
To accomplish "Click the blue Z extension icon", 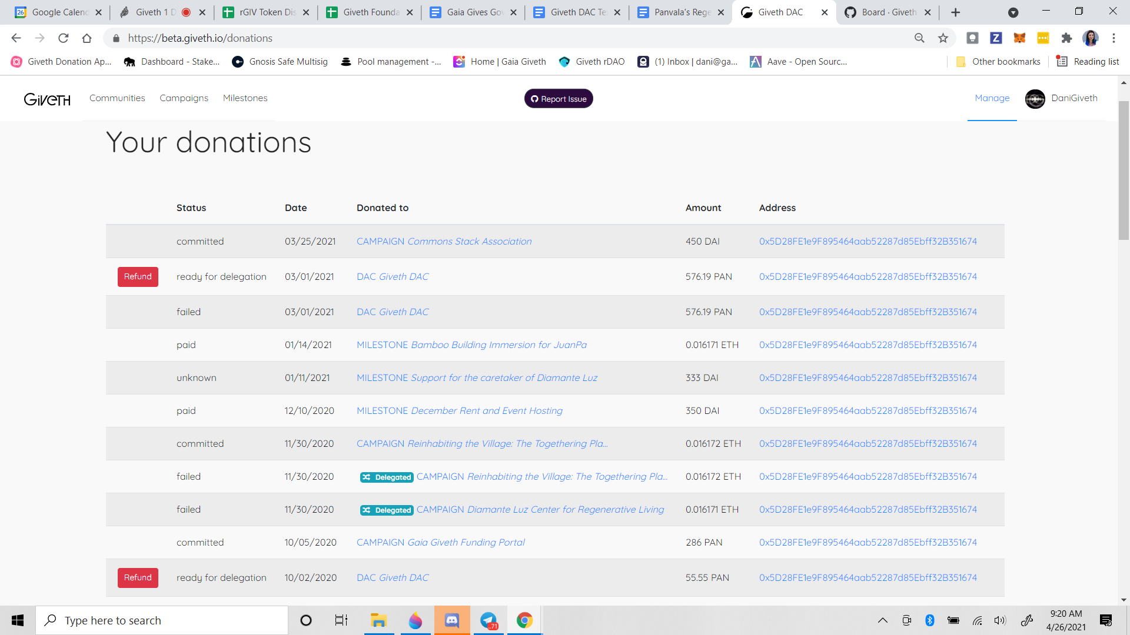I will coord(996,38).
